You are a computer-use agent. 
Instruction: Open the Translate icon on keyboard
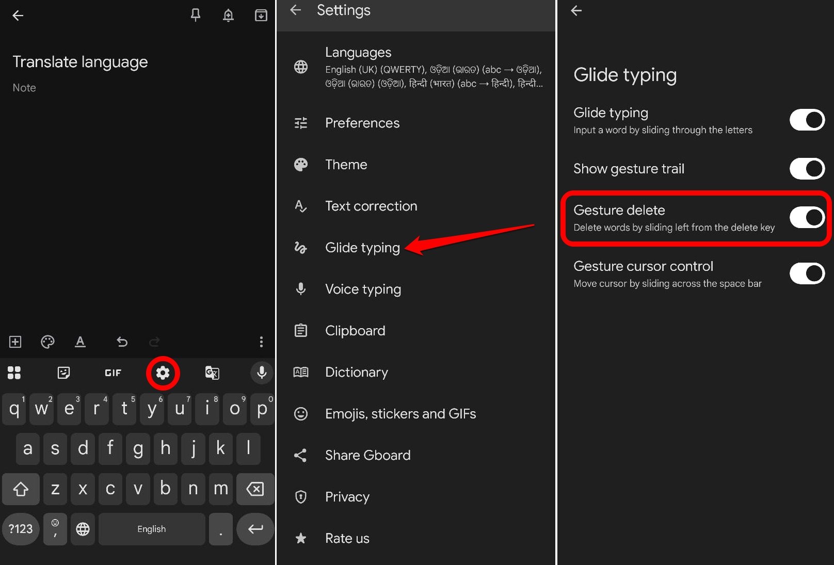coord(212,373)
